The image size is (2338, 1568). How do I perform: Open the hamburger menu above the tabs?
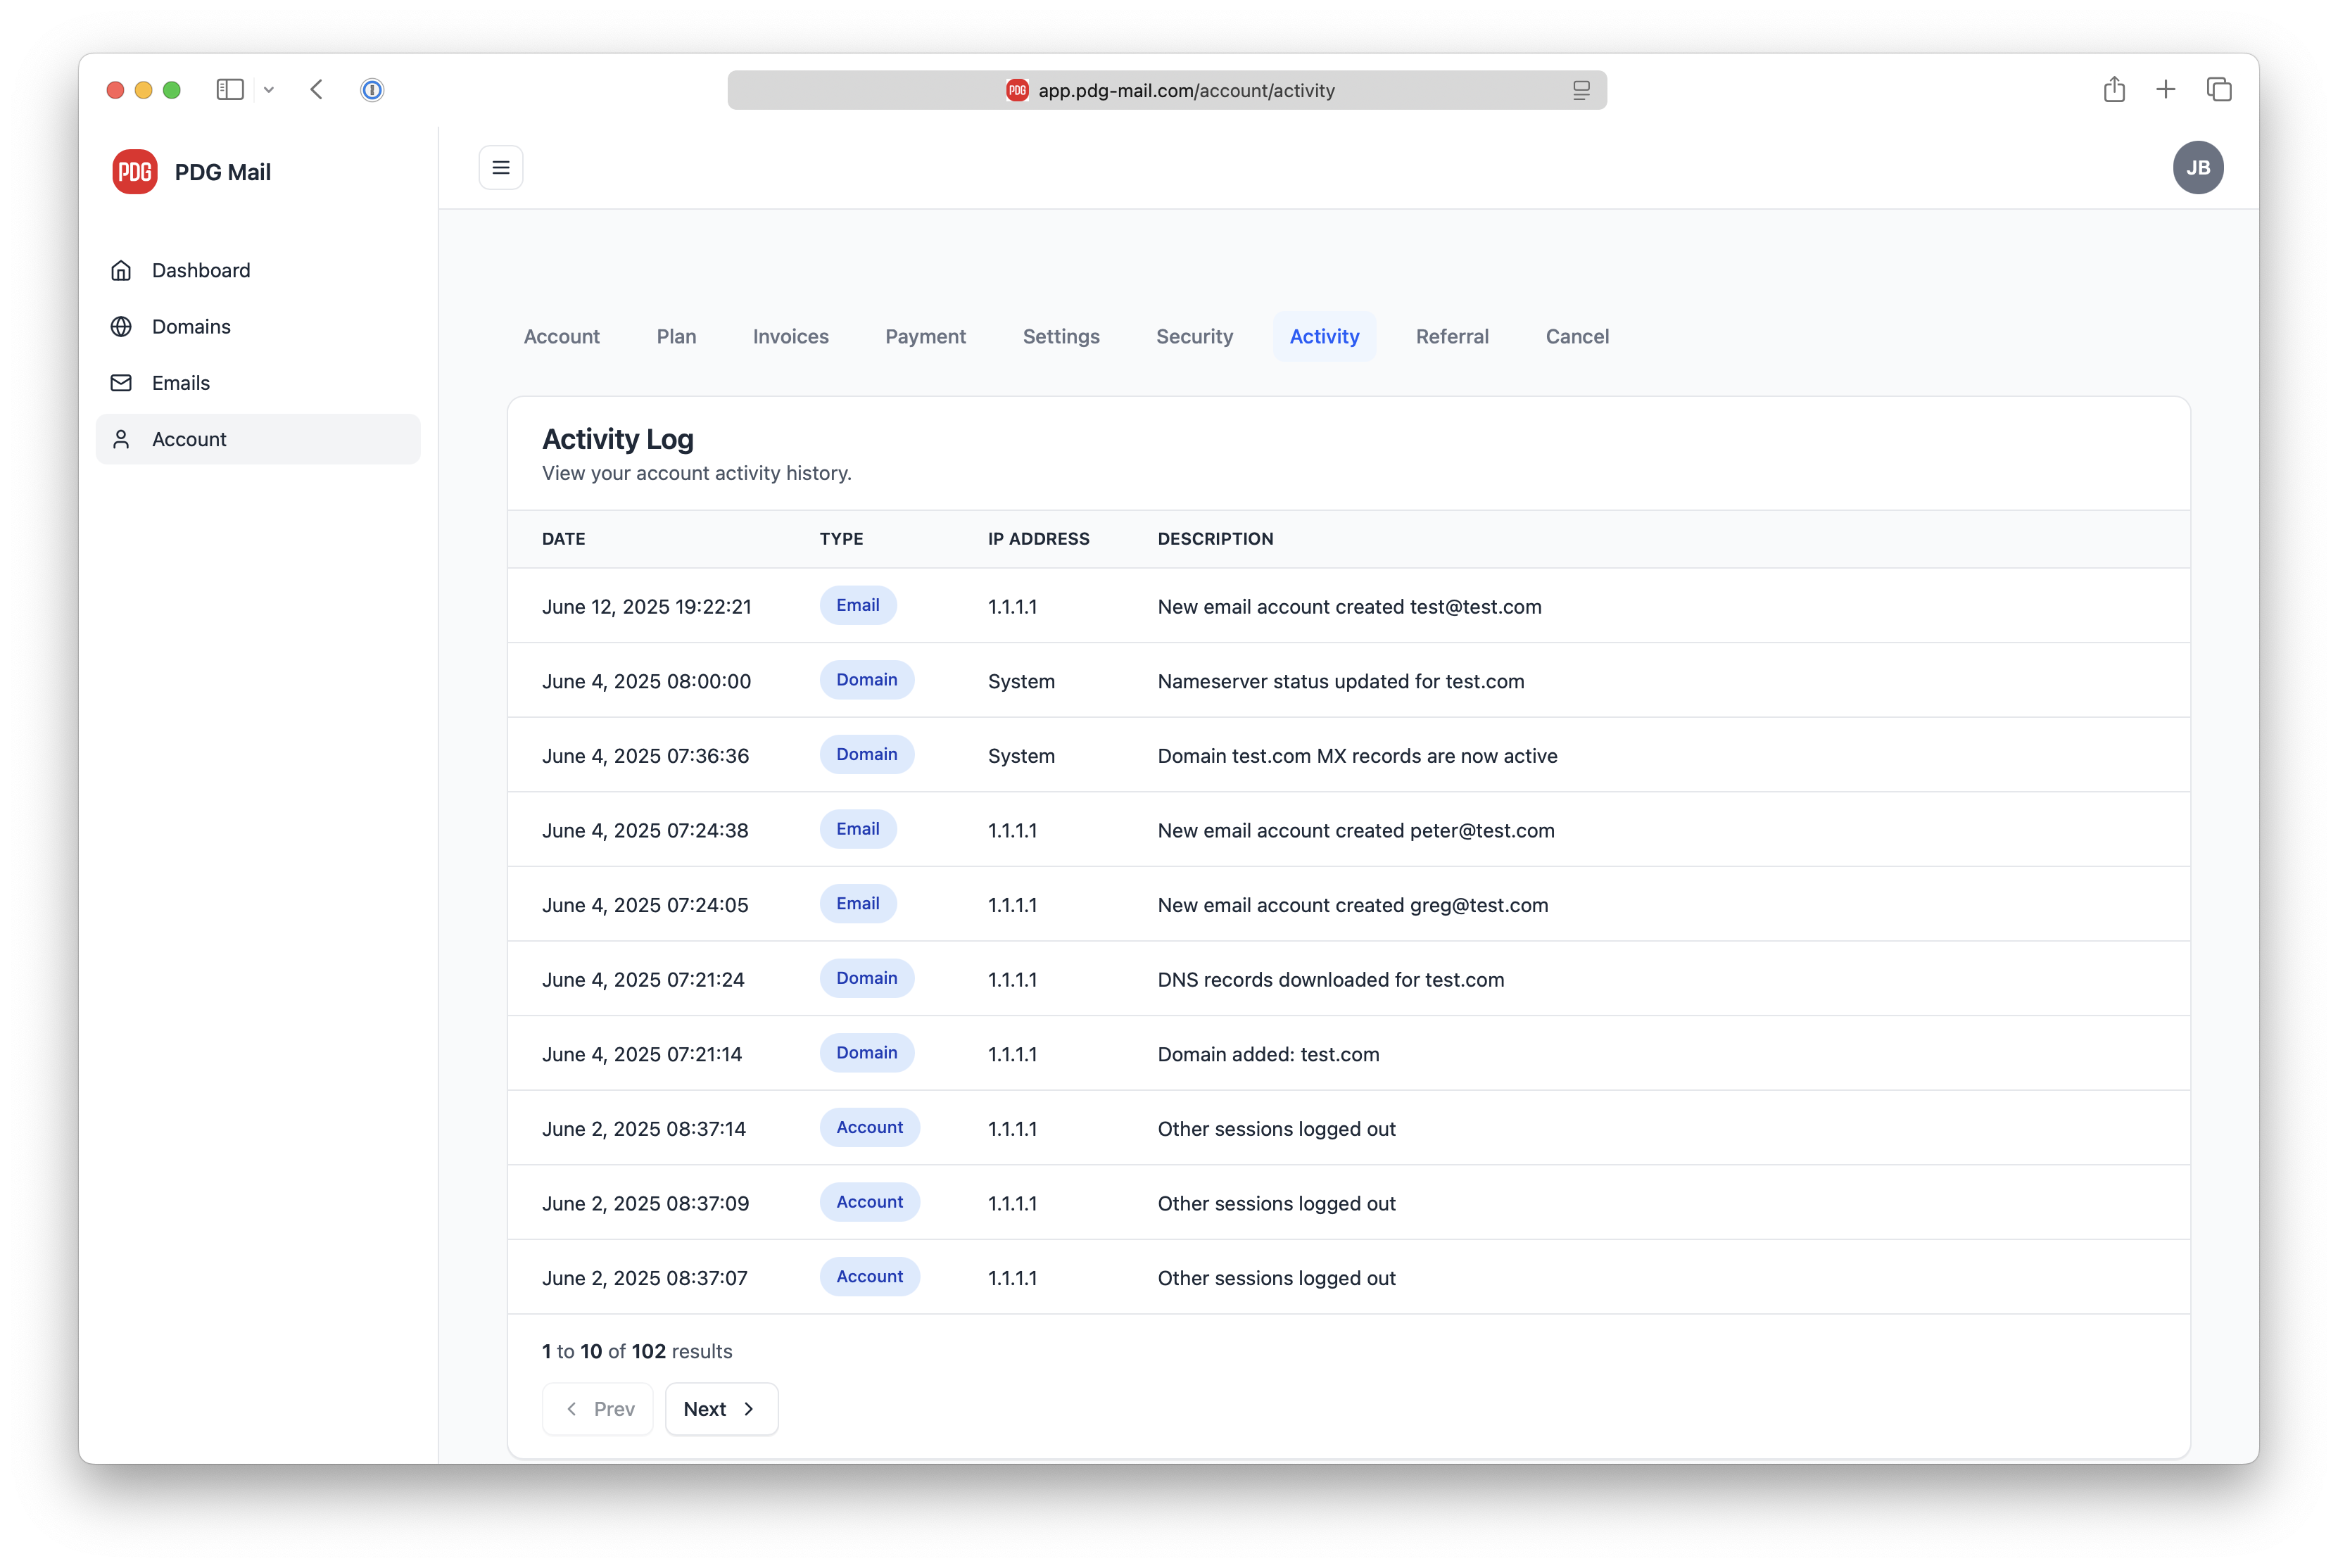tap(500, 167)
